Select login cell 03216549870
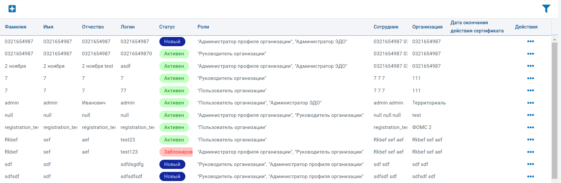561x183 pixels. [136, 54]
